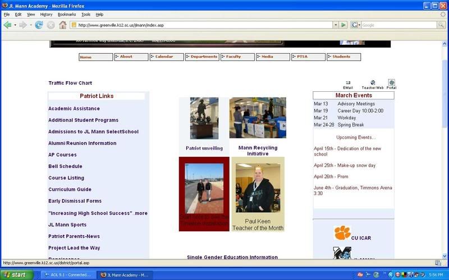
Task: Click the browser Back arrow button
Action: click(x=7, y=25)
